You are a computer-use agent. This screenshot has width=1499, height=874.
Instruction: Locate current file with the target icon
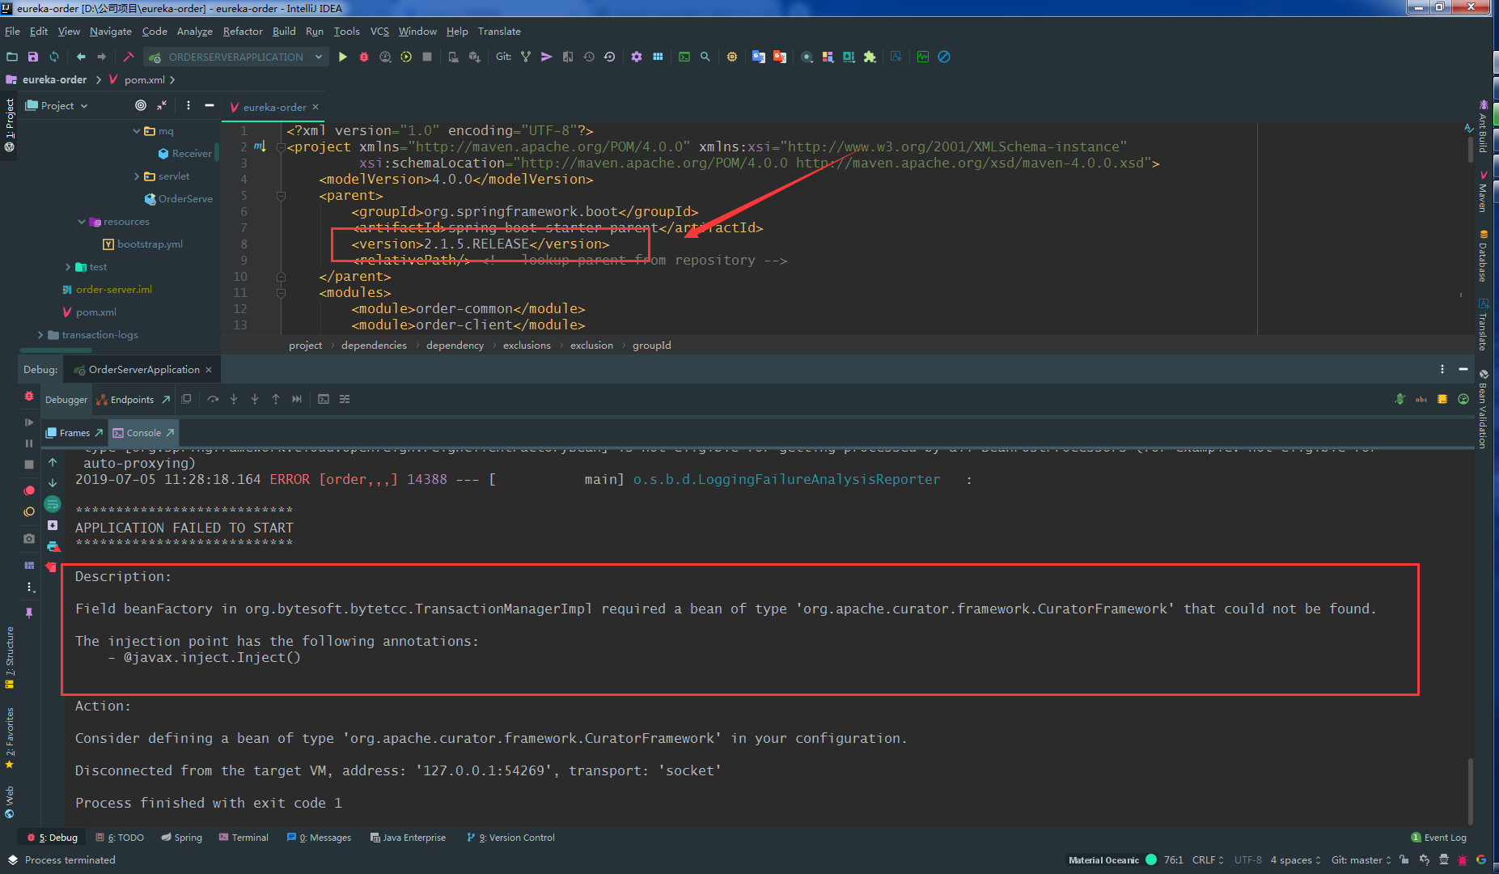click(141, 105)
